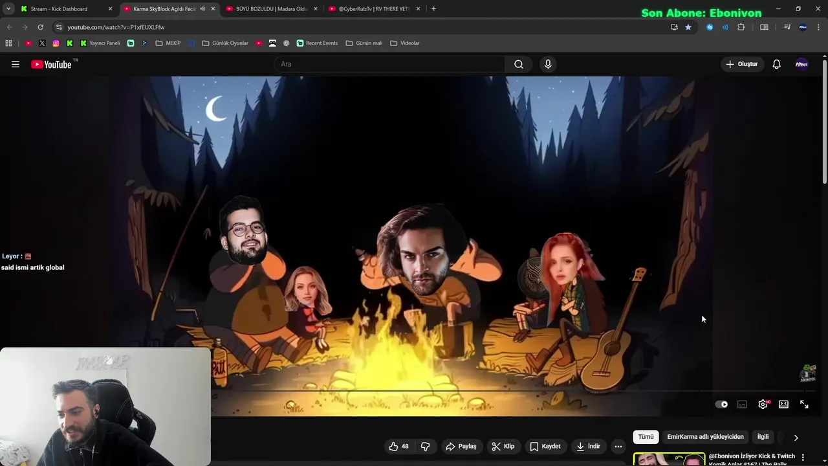
Task: Go back in browser history
Action: pos(9,27)
